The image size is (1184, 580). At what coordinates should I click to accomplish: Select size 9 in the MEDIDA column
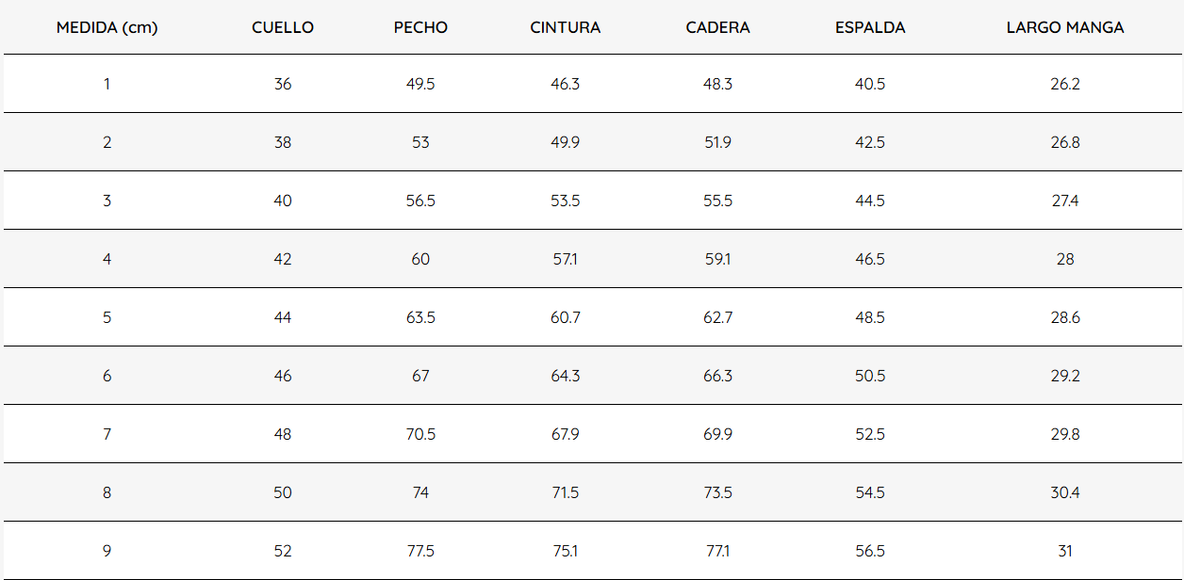coord(107,551)
